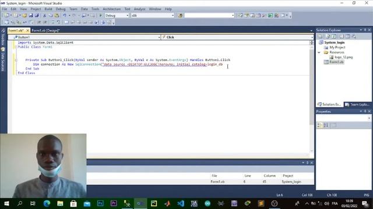Switch to the Team Explorer bottom tab
The image size is (373, 209).
point(357,105)
